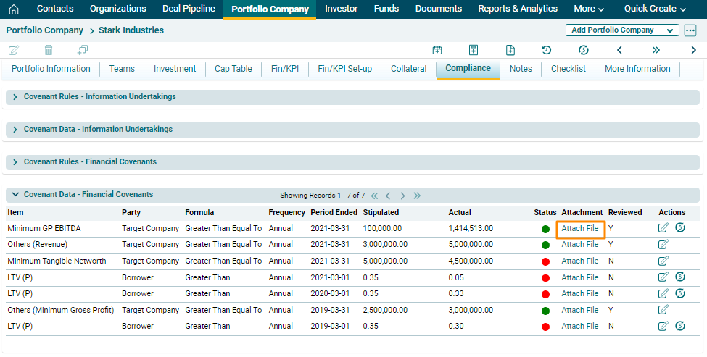Click the calendar icon in the toolbar
Image resolution: width=707 pixels, height=357 pixels.
pos(437,50)
